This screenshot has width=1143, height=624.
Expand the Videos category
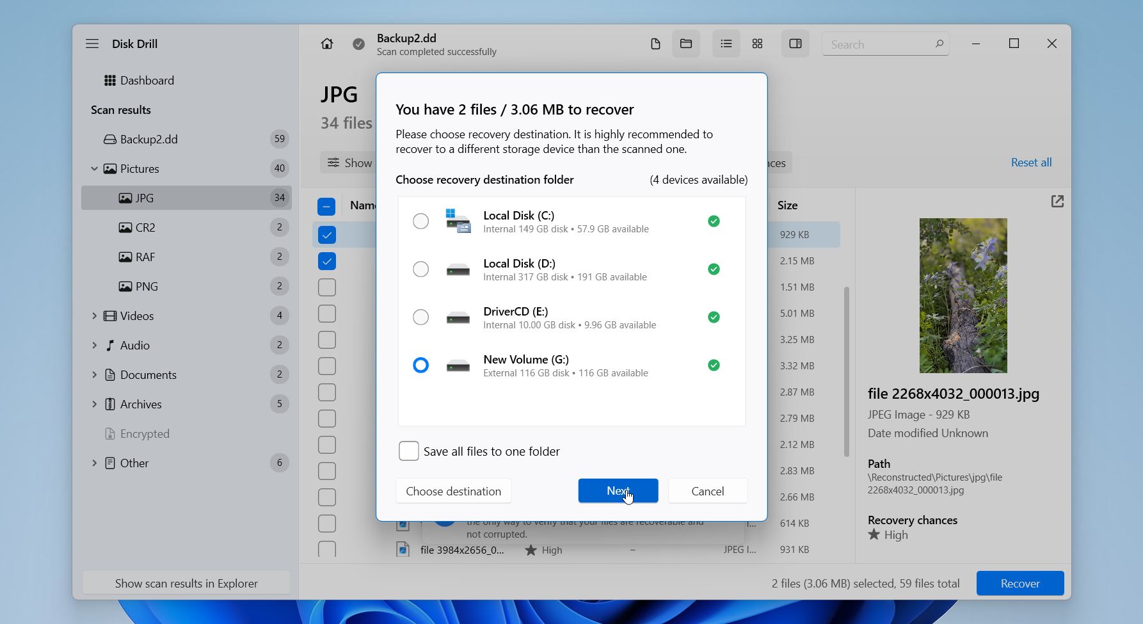pos(94,316)
